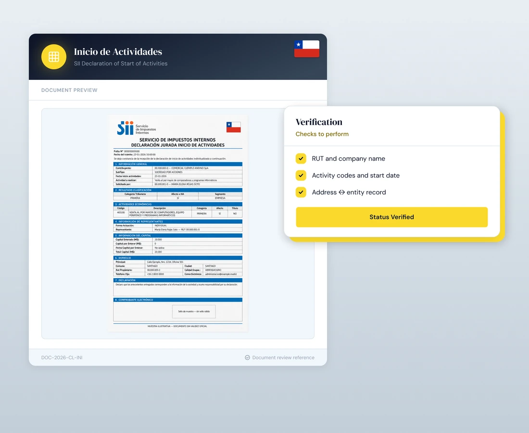
Task: Click the DOC-2026-CL-INI reference code
Action: pyautogui.click(x=62, y=357)
